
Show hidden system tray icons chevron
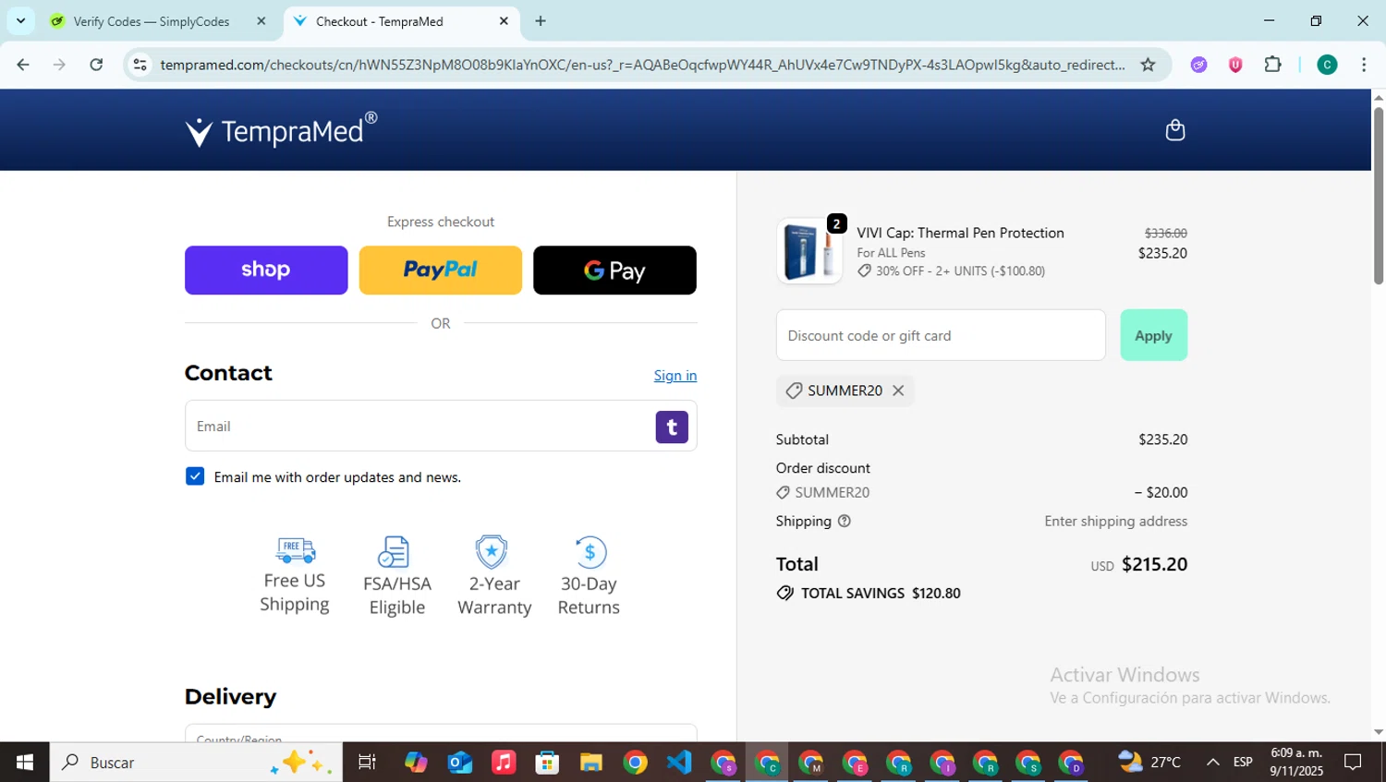(x=1212, y=763)
